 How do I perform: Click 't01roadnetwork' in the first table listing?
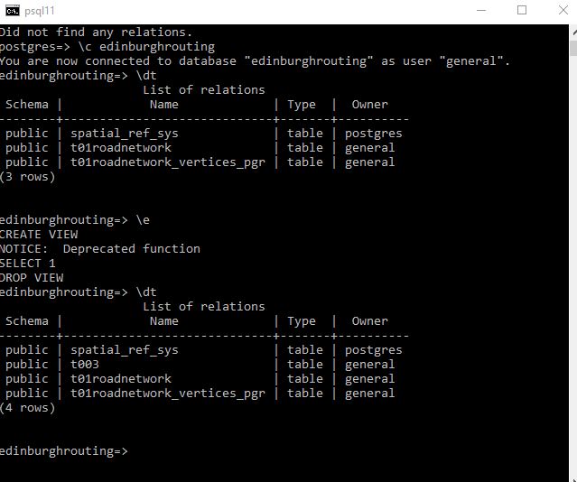click(121, 148)
